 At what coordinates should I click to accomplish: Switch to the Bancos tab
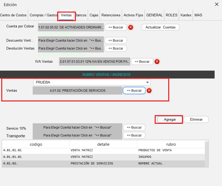(x=81, y=15)
